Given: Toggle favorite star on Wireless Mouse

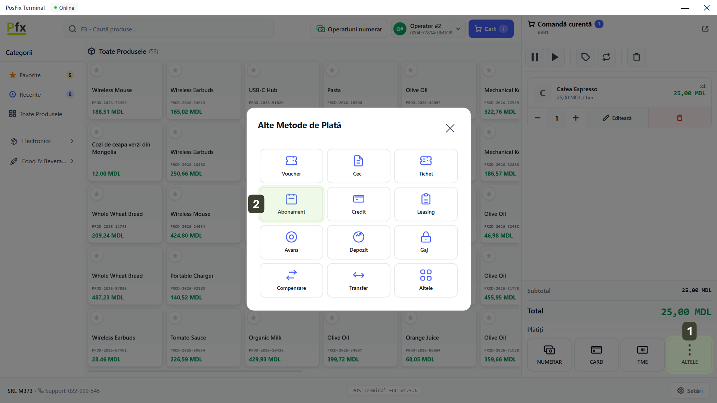Looking at the screenshot, I should point(97,70).
